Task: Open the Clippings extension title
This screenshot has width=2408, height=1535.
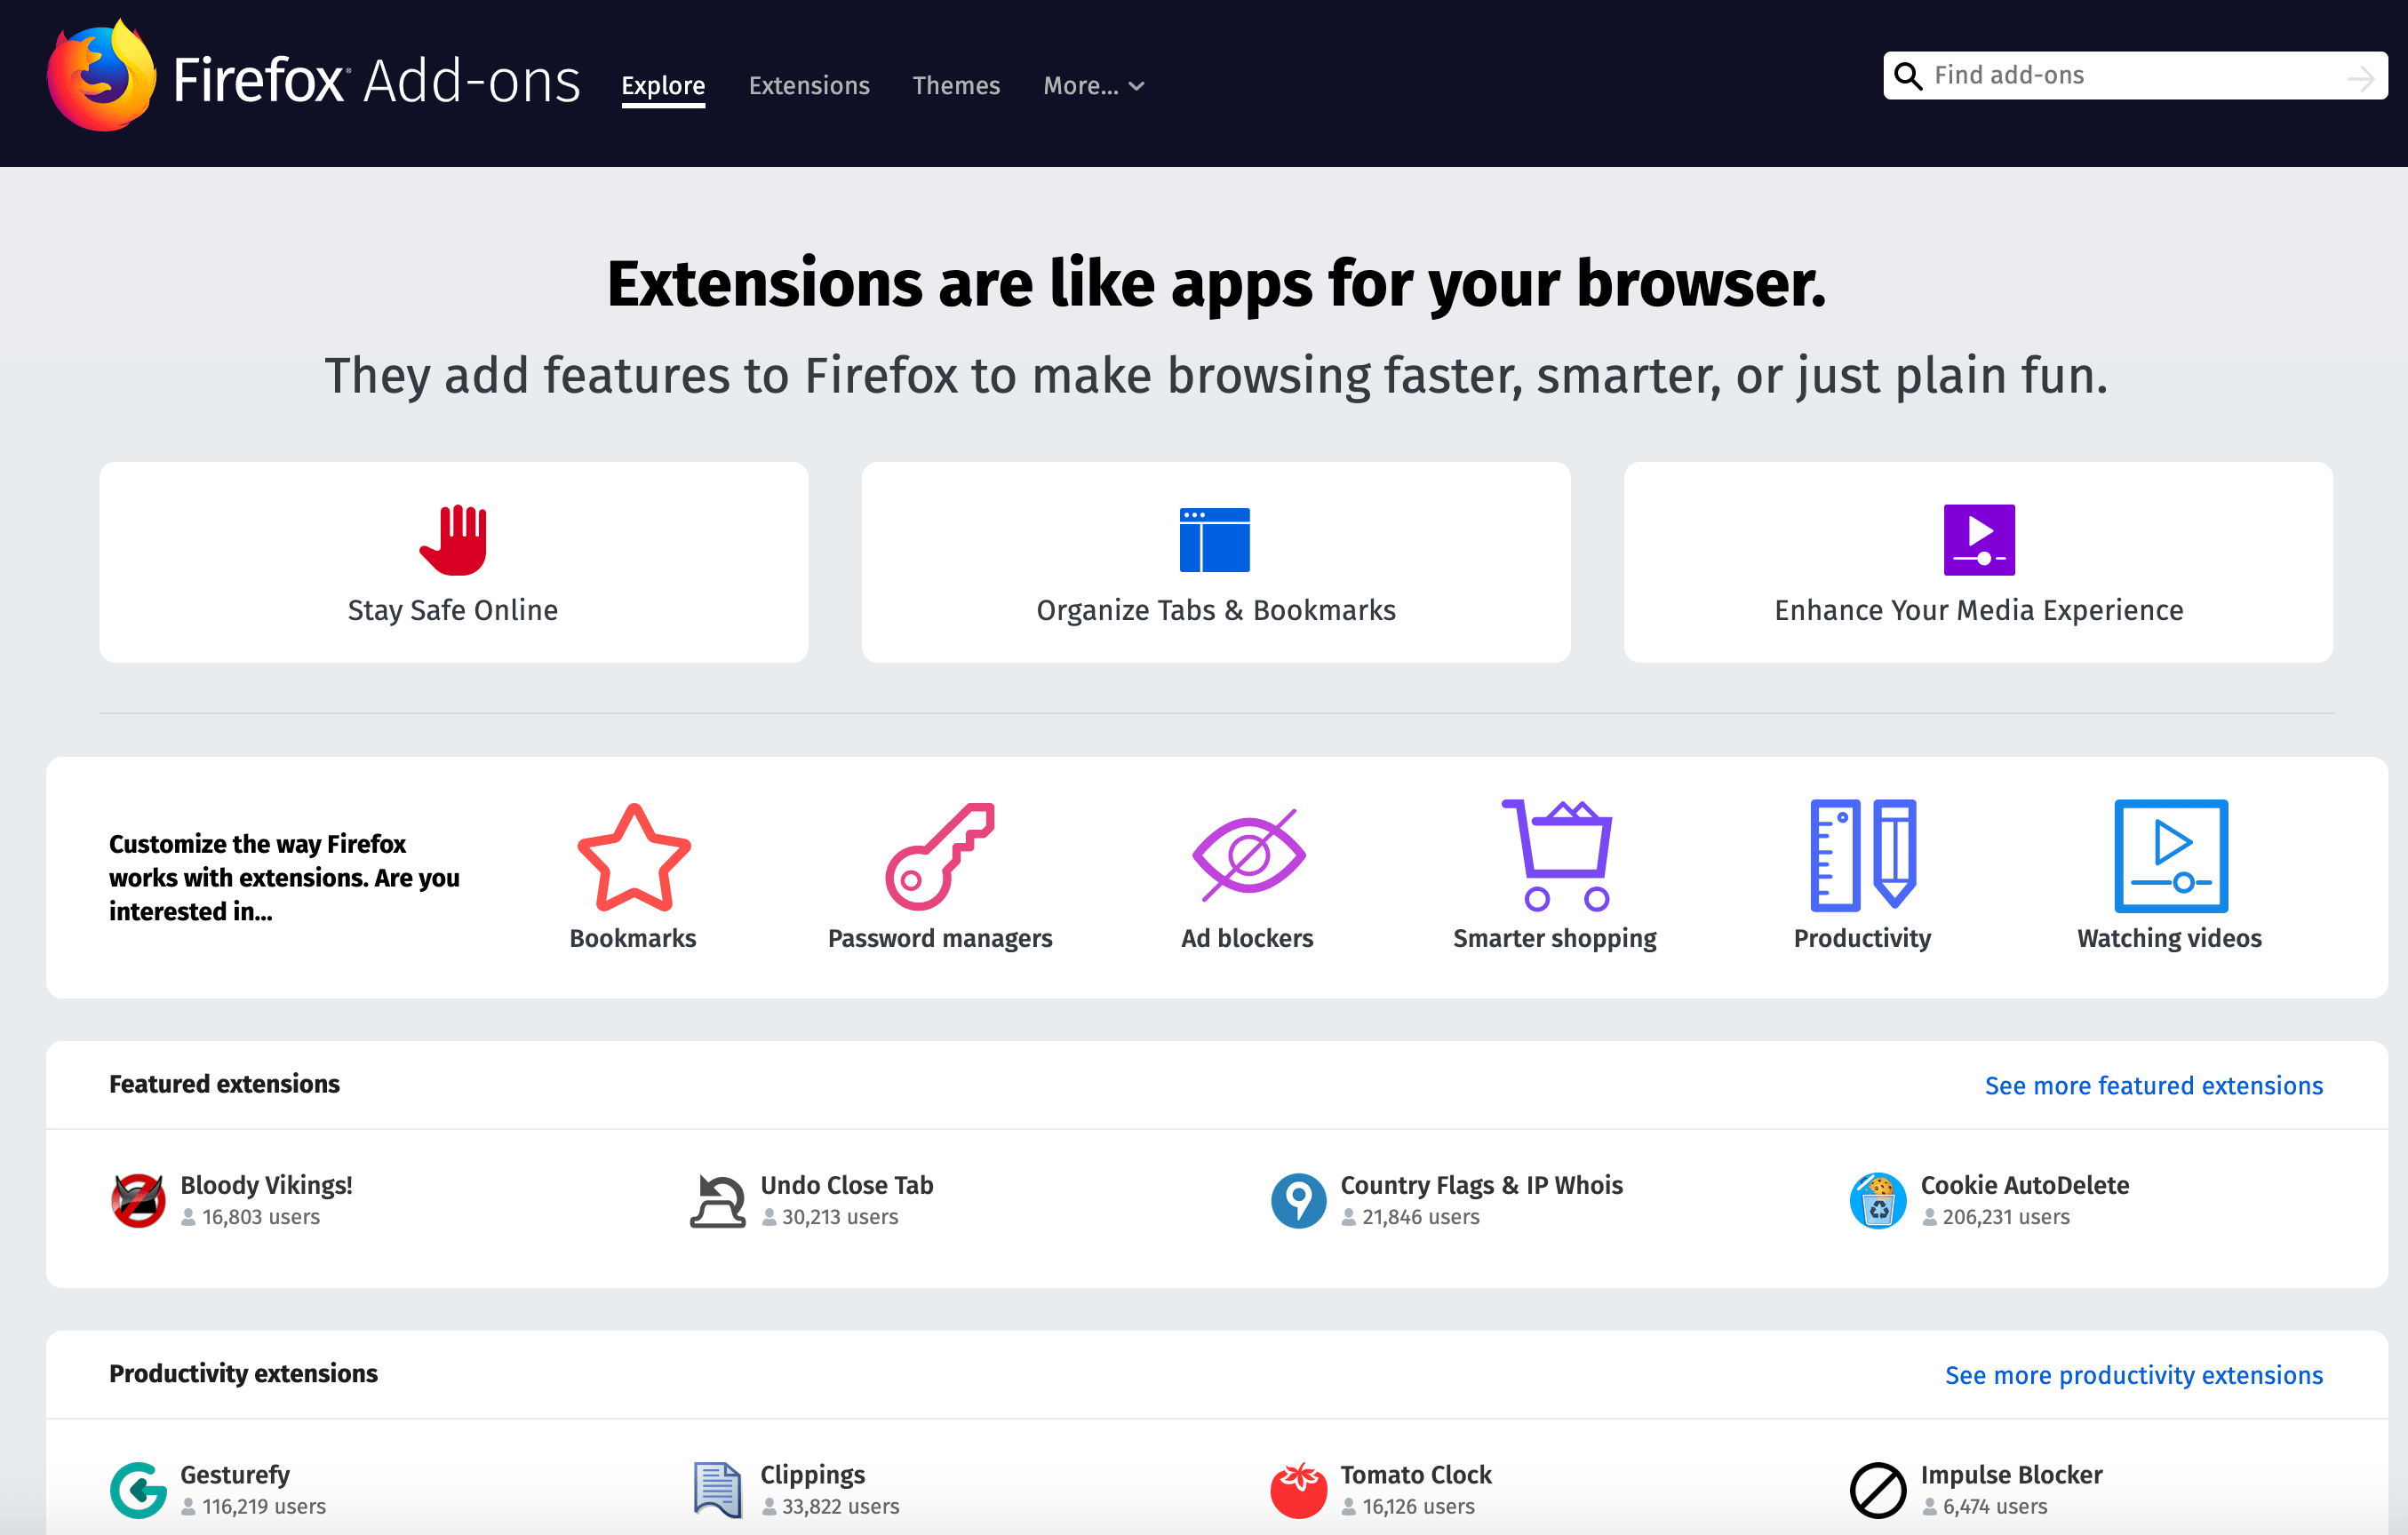Action: (x=812, y=1475)
